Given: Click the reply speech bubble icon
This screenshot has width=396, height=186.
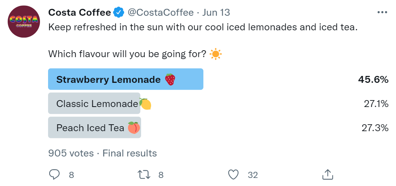Looking at the screenshot, I should pos(55,175).
